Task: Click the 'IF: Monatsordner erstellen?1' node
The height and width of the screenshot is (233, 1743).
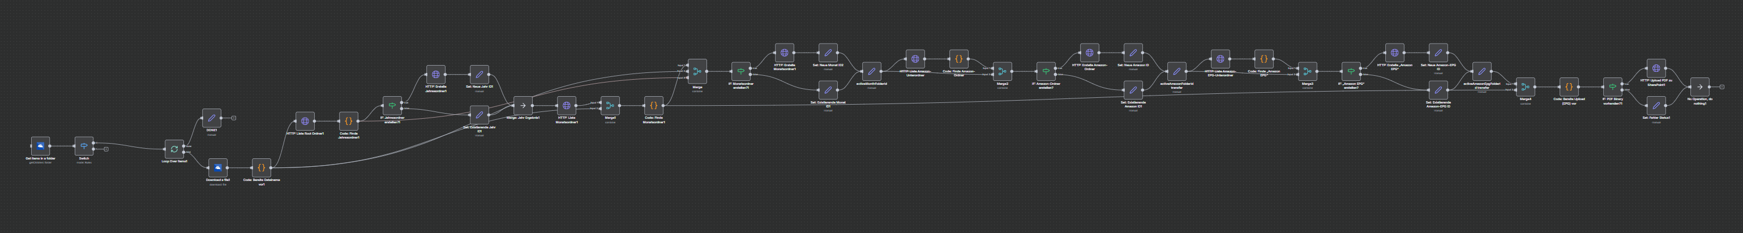Action: (741, 71)
